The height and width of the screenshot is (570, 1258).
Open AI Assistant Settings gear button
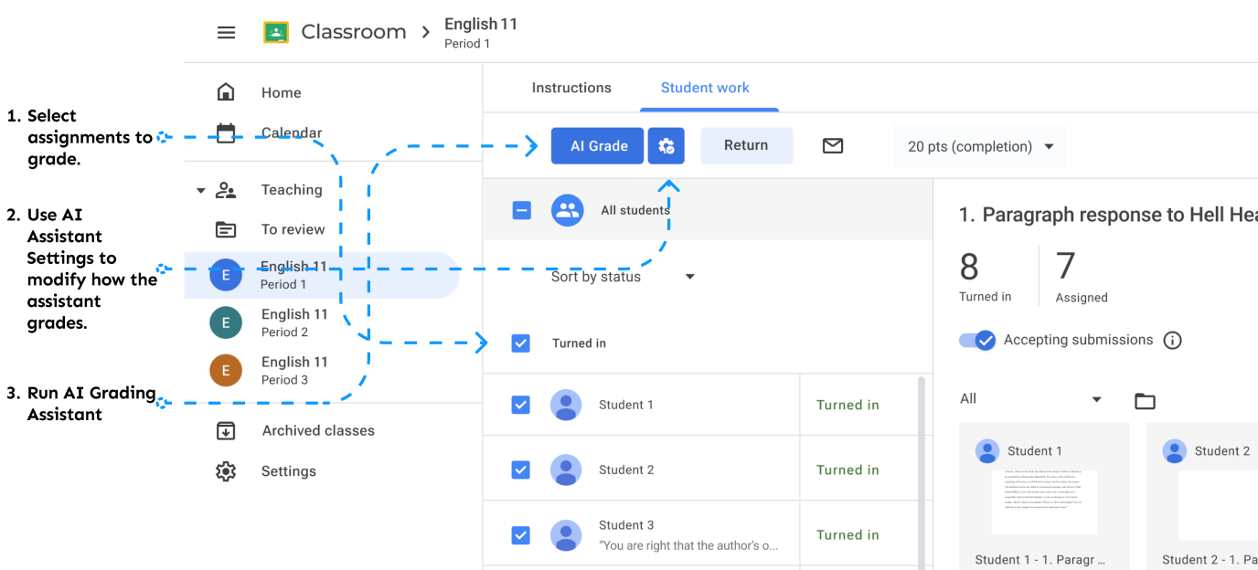[666, 146]
